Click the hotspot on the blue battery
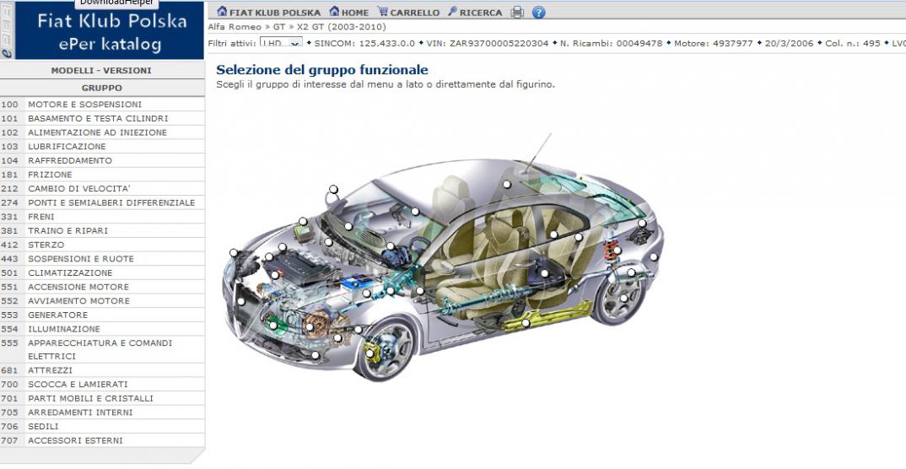906x469 pixels. [366, 294]
